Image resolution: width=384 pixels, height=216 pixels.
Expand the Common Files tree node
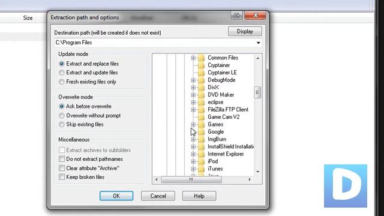click(193, 58)
